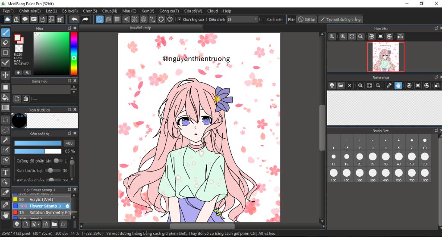Zoom in using navigator panel icon

coord(343,36)
